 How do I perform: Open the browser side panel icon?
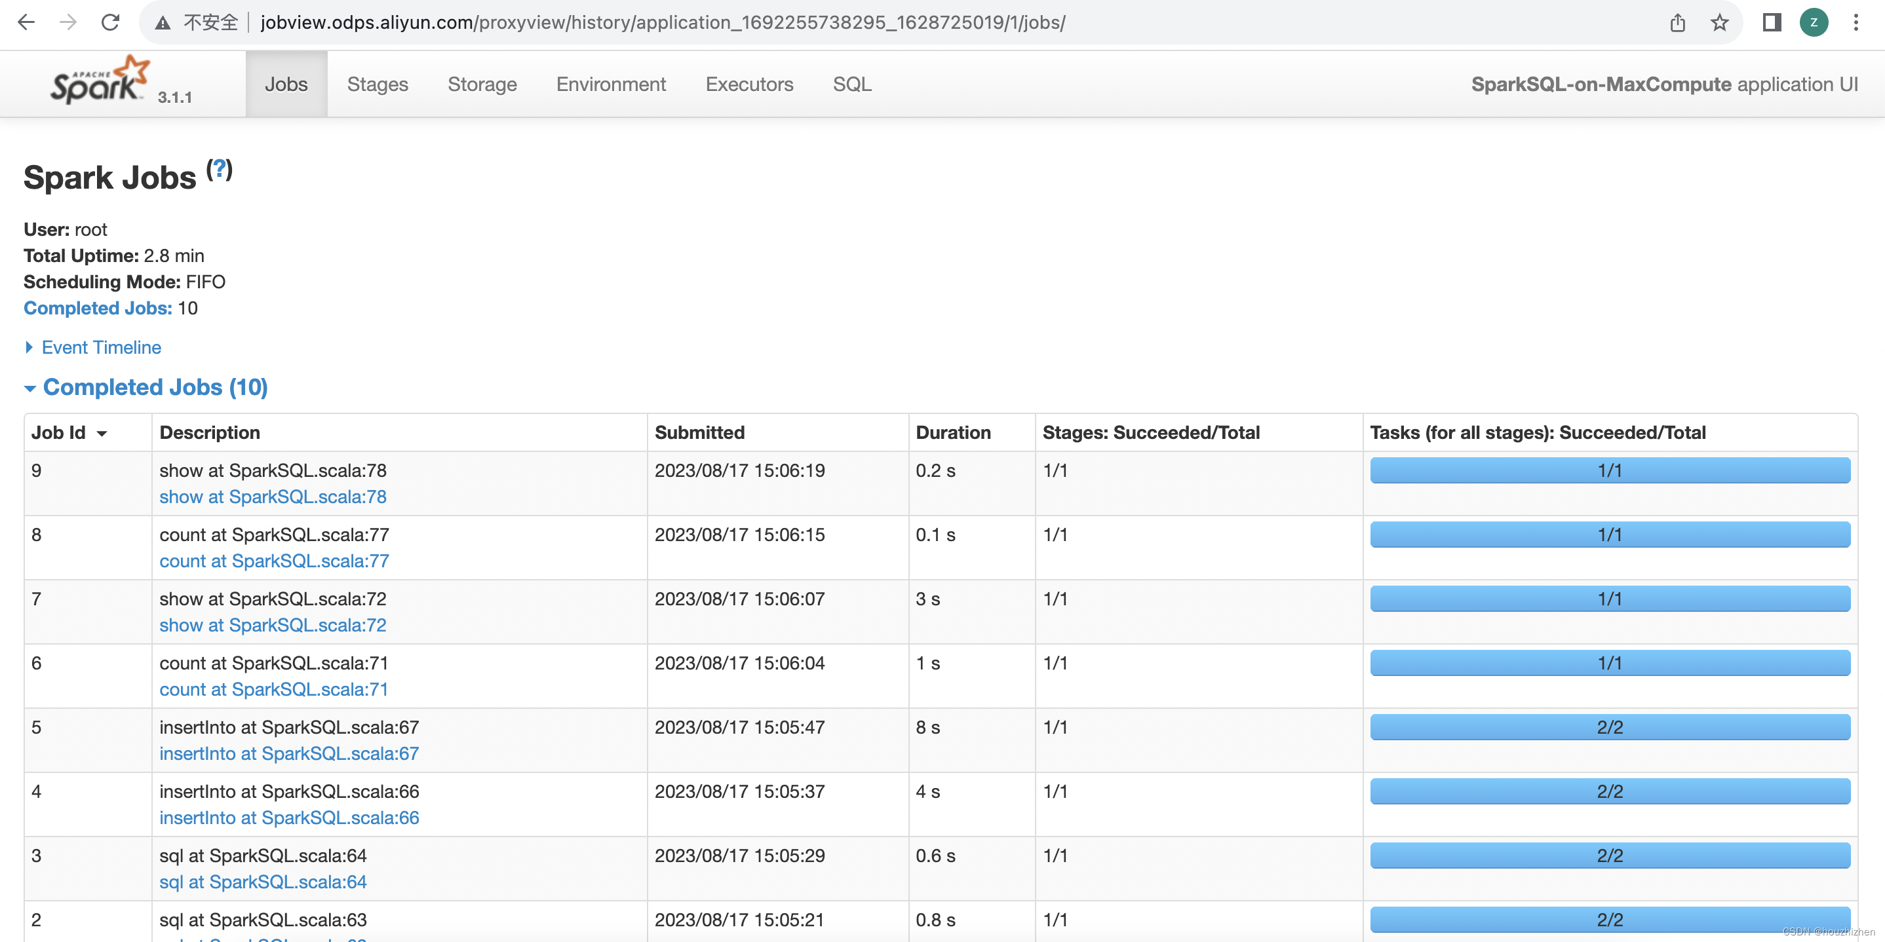click(1772, 23)
